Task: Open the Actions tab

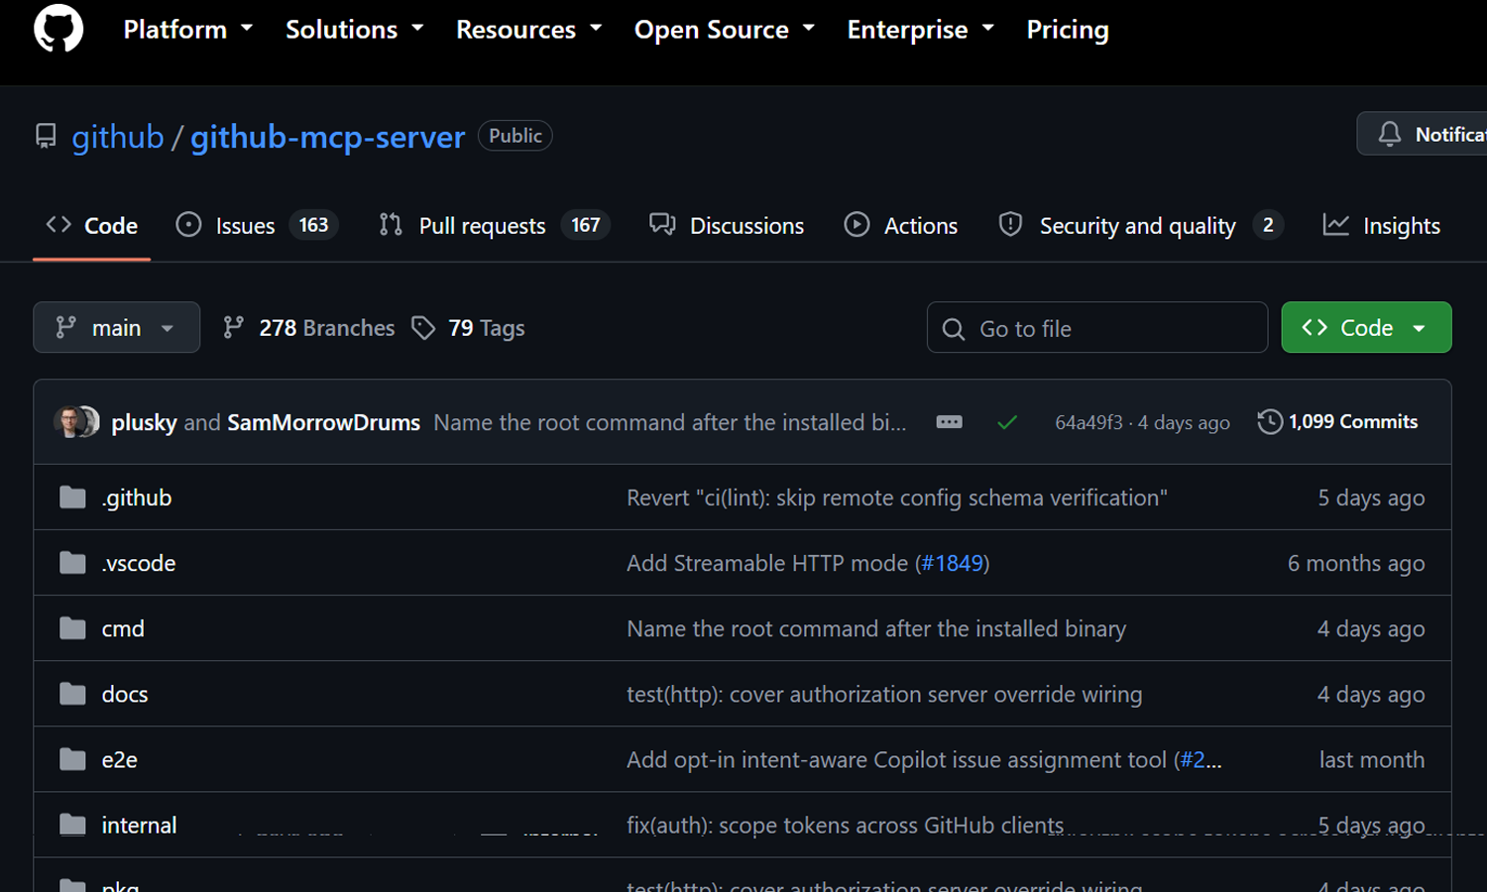Action: pyautogui.click(x=900, y=226)
